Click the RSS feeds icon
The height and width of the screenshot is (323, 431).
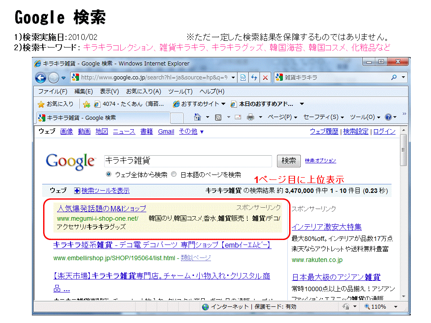(x=218, y=118)
